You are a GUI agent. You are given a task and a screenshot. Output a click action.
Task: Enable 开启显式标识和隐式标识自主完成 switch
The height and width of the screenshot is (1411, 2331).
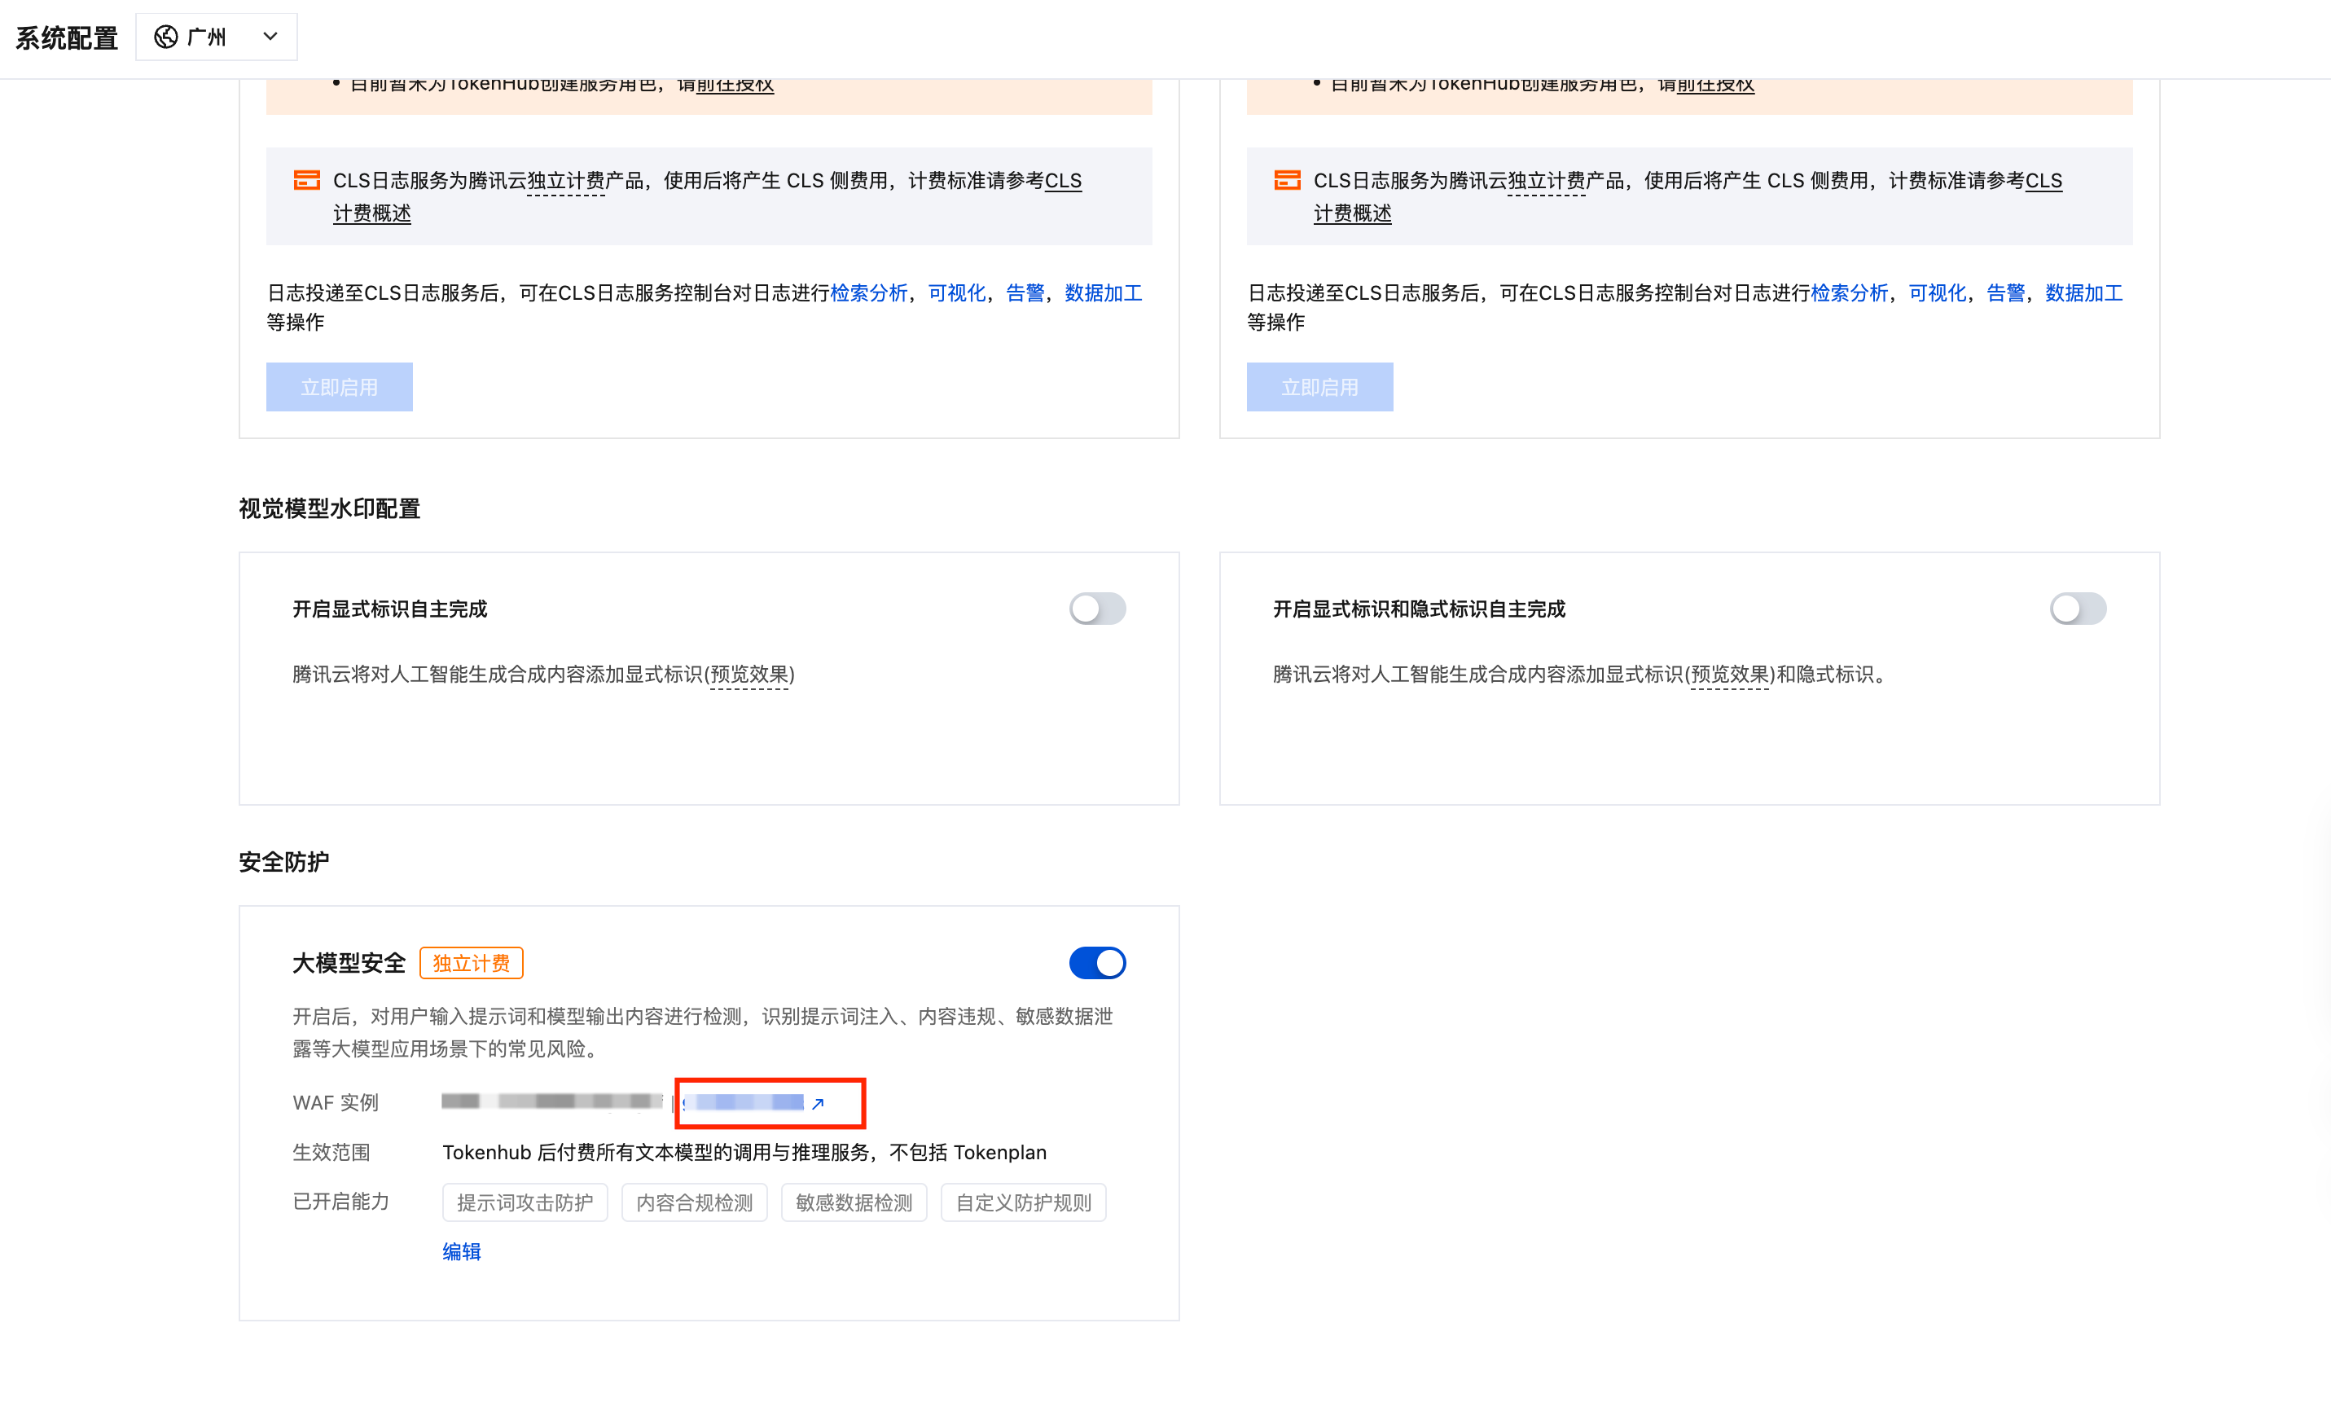2078,609
